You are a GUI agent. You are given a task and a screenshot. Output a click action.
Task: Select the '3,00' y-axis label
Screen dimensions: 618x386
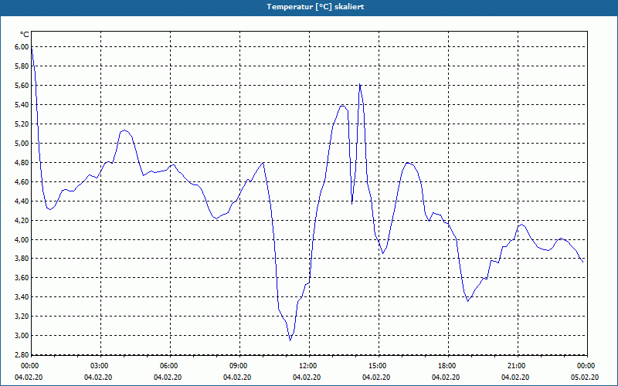(22, 336)
